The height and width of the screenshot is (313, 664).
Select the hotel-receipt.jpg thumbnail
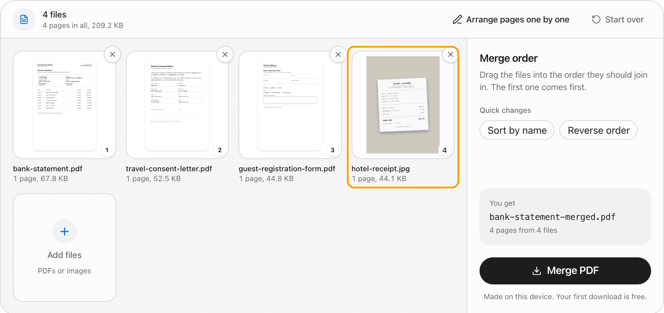(403, 105)
